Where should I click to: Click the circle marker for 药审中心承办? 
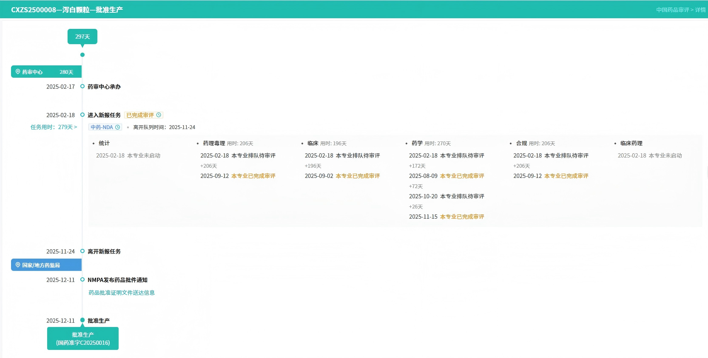pyautogui.click(x=82, y=86)
